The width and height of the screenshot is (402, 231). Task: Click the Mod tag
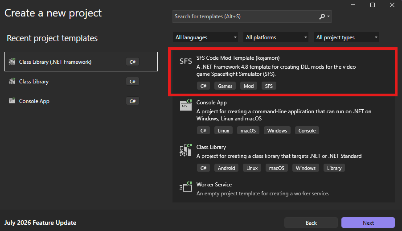249,86
